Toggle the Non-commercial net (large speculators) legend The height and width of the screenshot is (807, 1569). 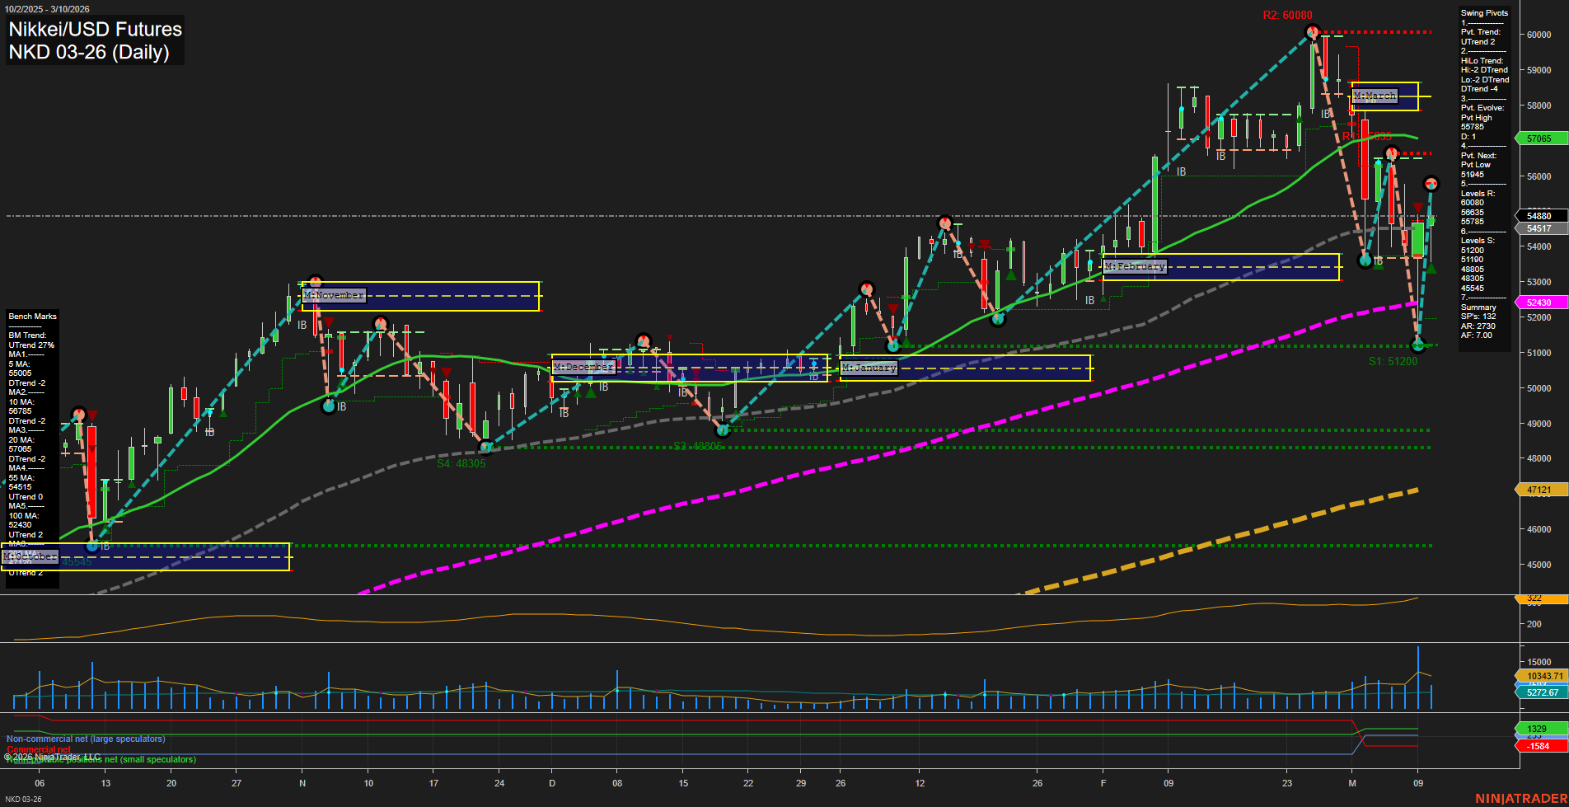[x=85, y=739]
